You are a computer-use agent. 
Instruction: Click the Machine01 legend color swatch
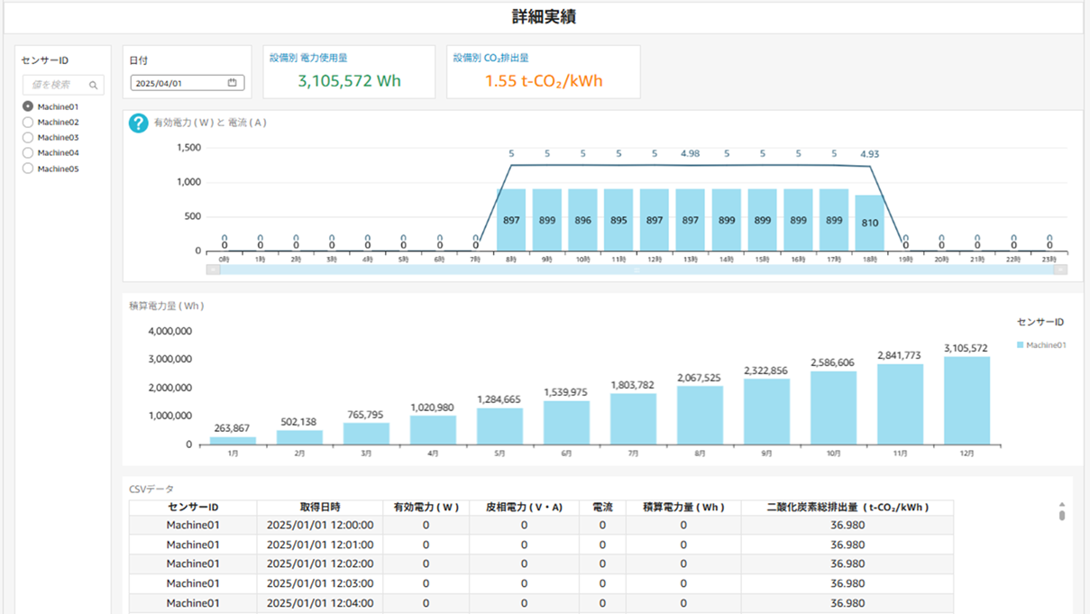pos(1020,345)
